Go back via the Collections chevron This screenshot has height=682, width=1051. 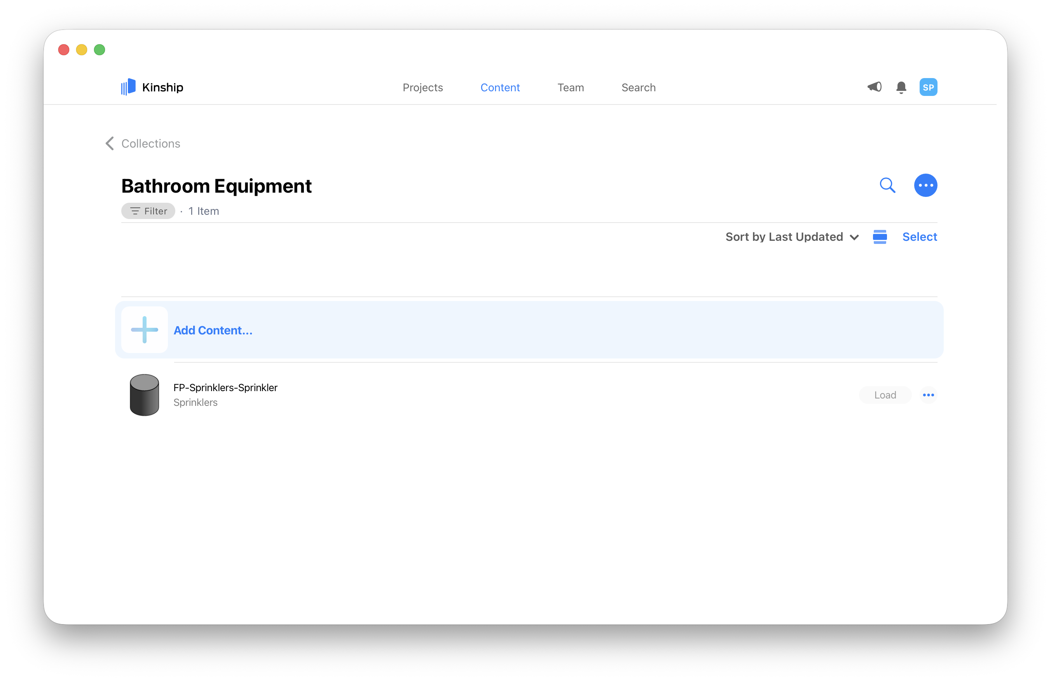pyautogui.click(x=110, y=143)
